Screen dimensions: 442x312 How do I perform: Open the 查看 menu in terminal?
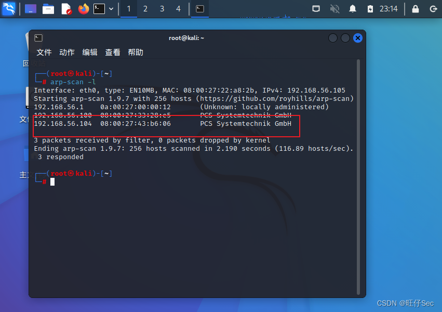pos(113,52)
